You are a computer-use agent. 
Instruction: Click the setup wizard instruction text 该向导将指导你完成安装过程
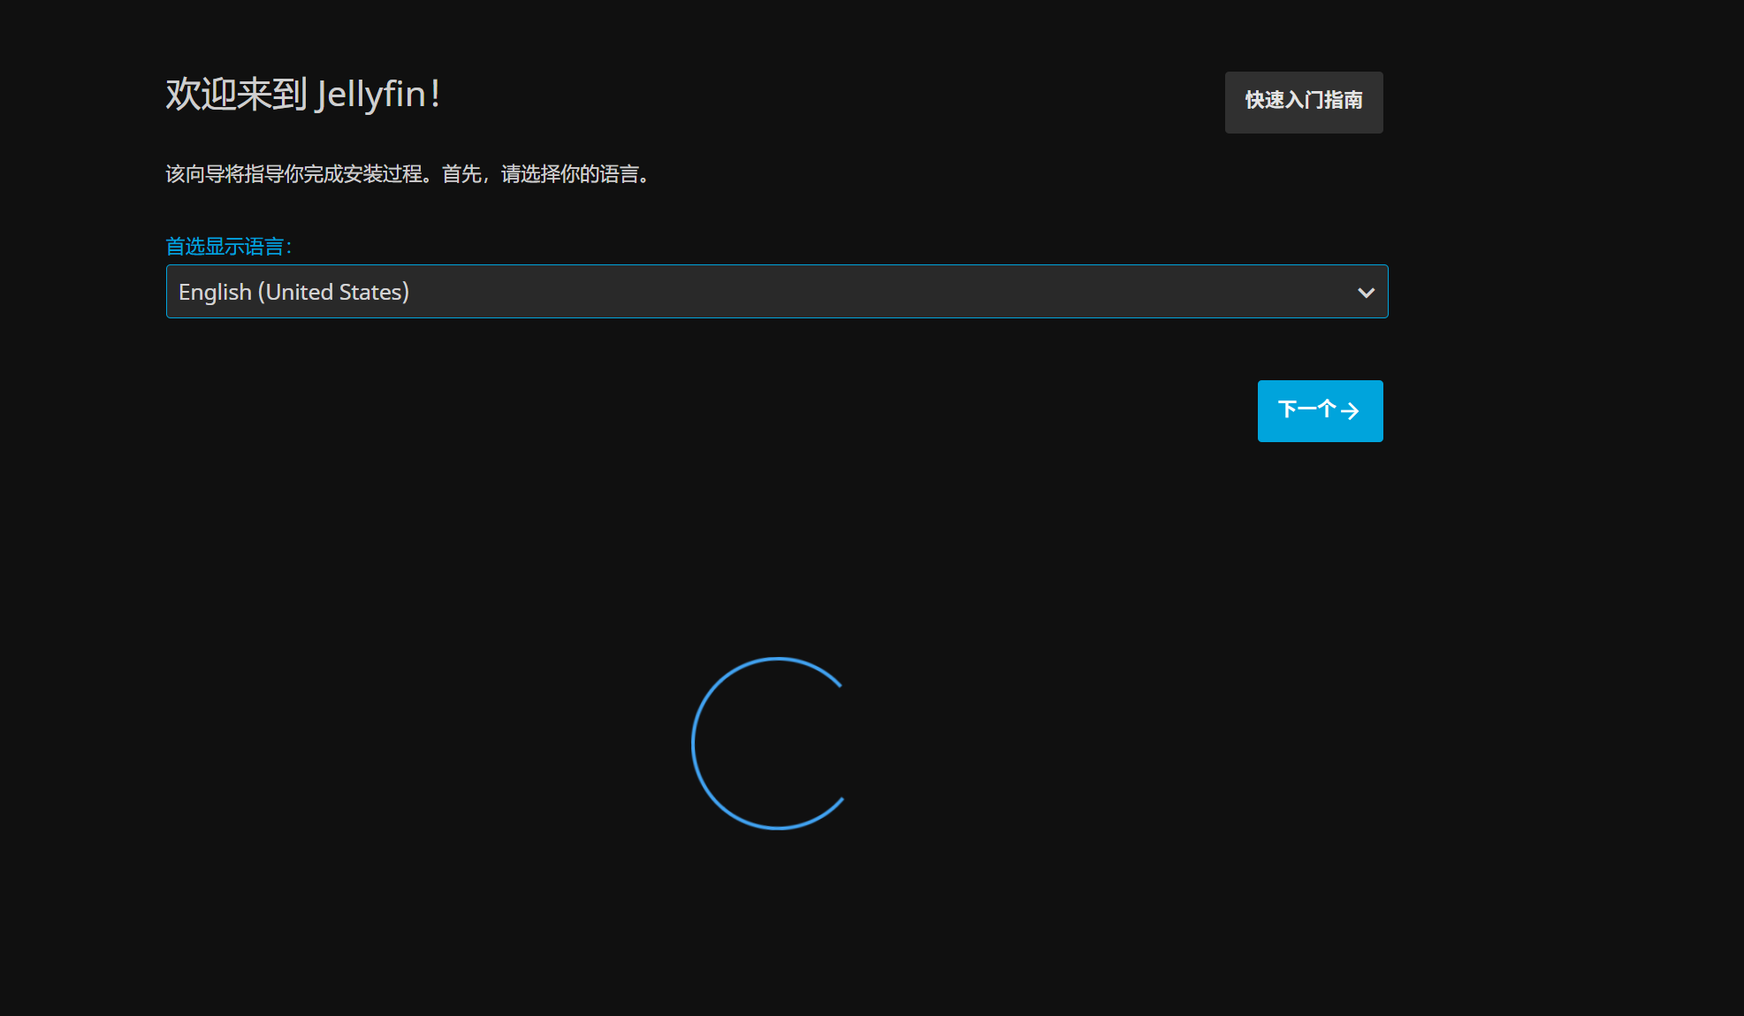409,174
